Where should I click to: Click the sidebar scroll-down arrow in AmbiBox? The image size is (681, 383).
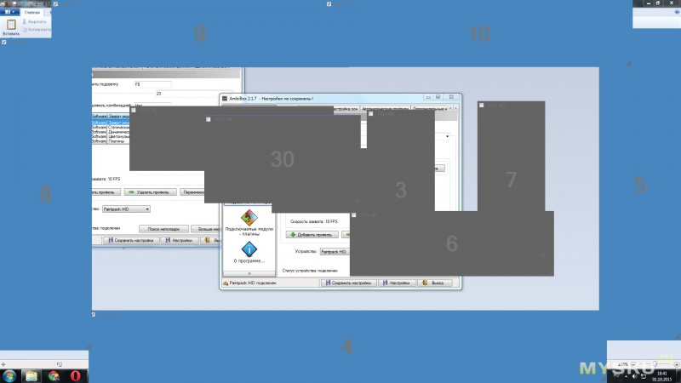tap(249, 274)
